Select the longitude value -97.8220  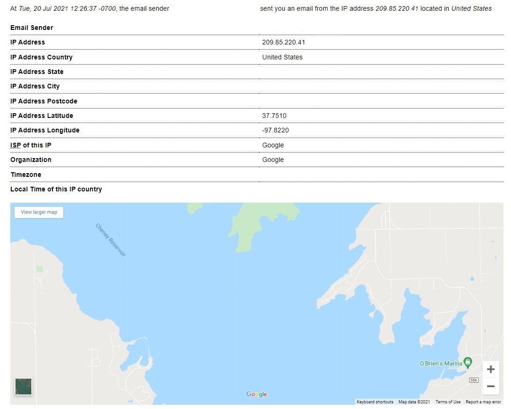(275, 130)
